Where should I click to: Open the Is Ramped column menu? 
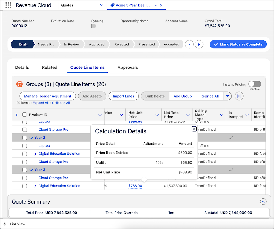247,115
